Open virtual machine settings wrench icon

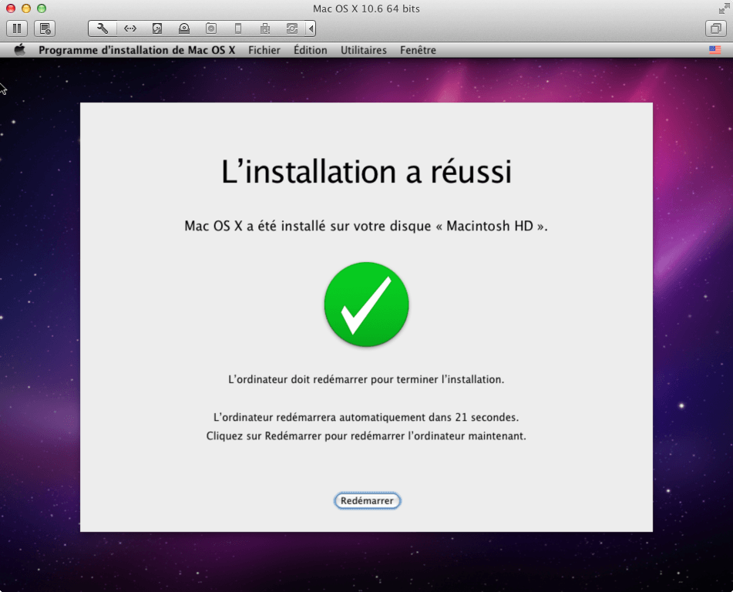[103, 29]
